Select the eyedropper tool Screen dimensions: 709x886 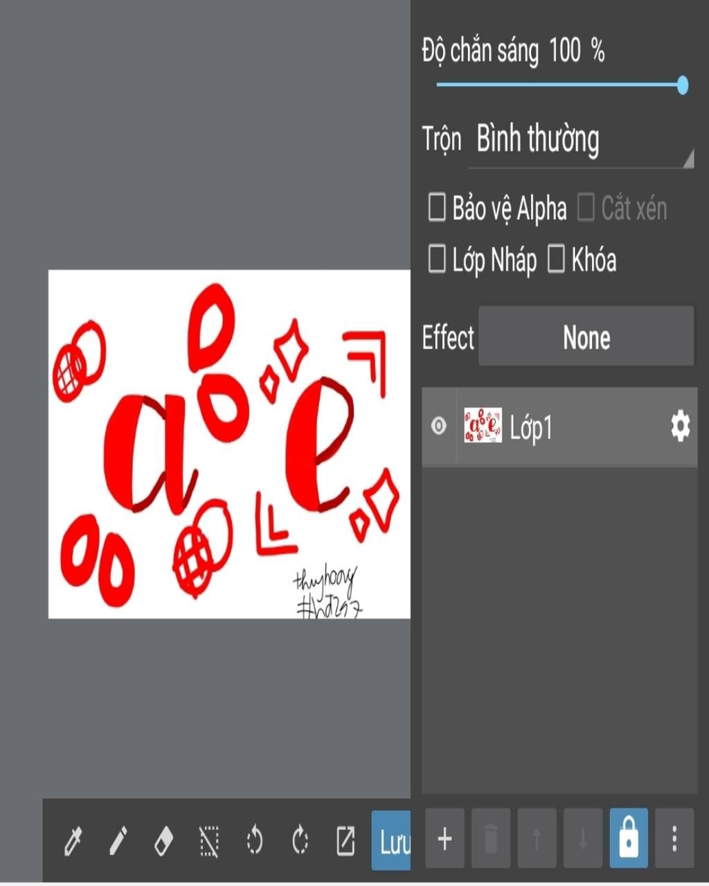pyautogui.click(x=73, y=841)
